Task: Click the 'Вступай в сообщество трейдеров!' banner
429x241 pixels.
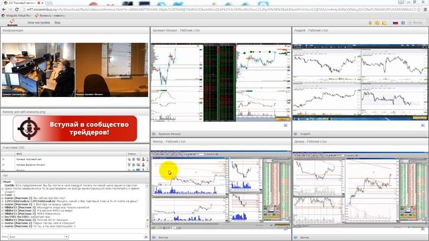Action: point(75,129)
